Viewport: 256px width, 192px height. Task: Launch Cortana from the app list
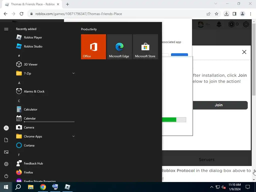pyautogui.click(x=45, y=145)
